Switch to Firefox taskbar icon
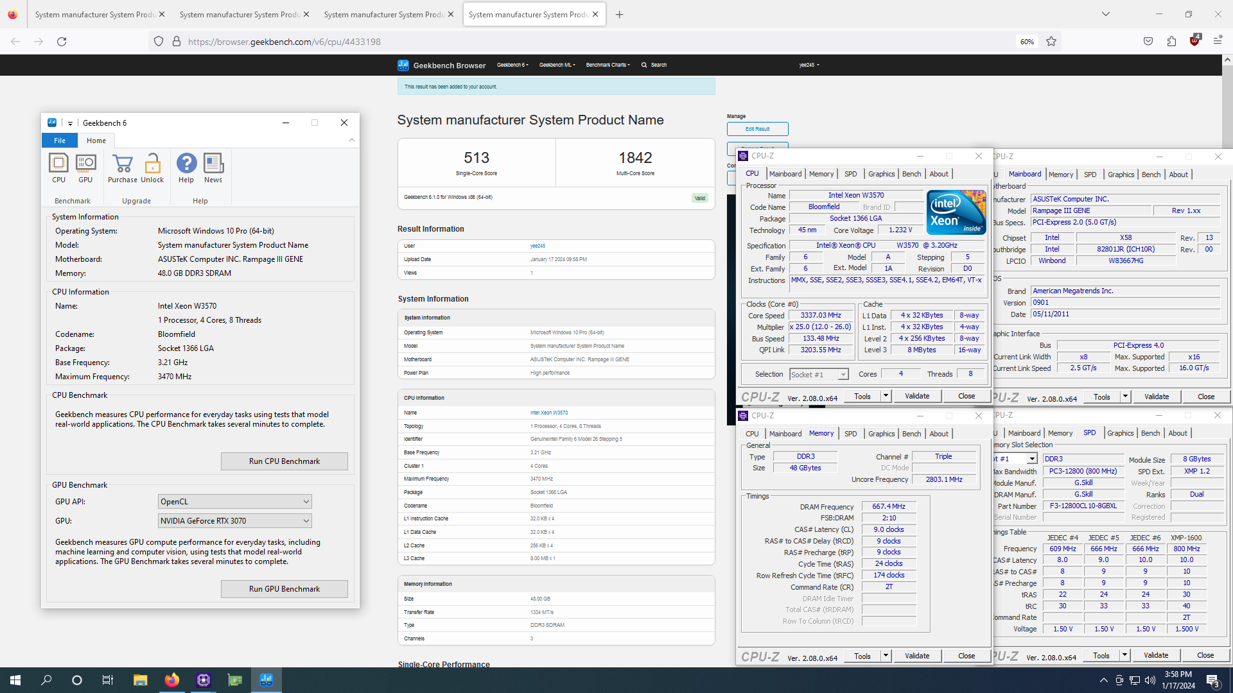Screen dimensions: 1233x693 tap(172, 680)
